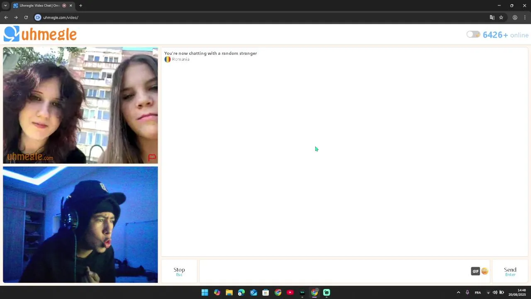Reload the Uhmegle page

[x=26, y=17]
